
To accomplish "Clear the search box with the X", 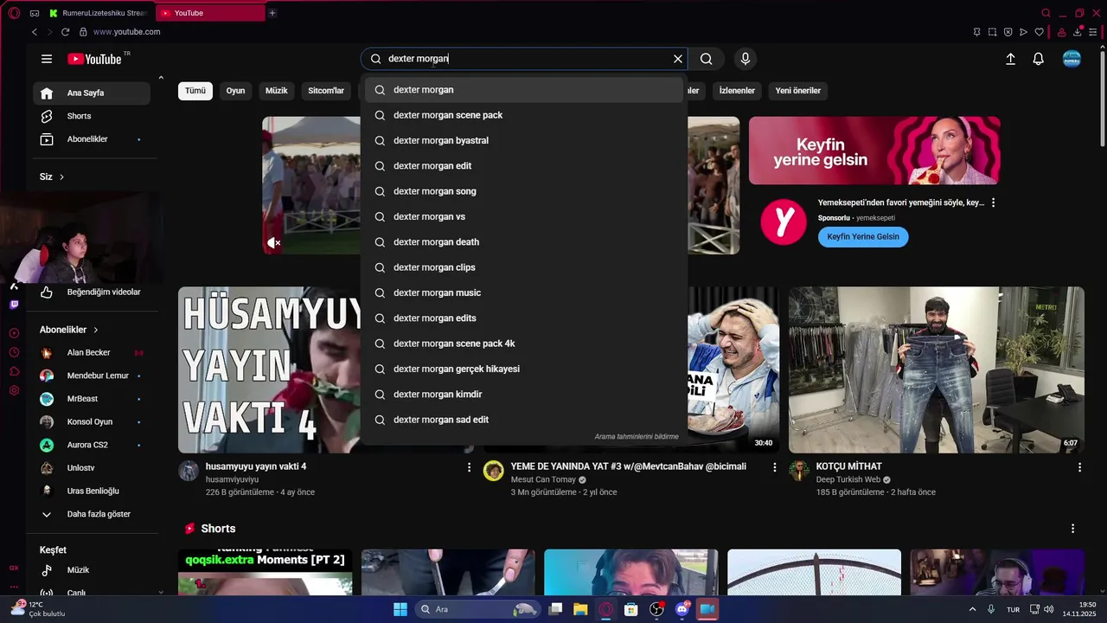I will point(678,59).
